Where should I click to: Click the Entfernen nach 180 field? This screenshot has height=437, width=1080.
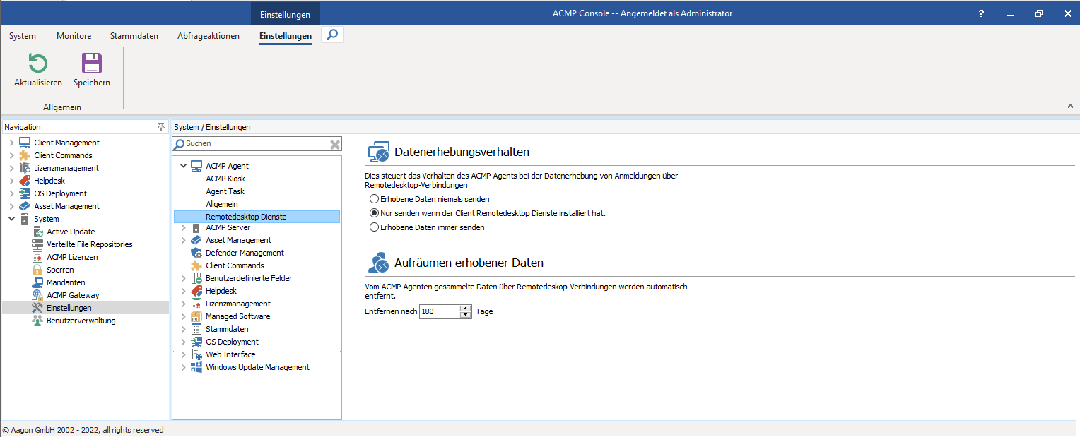440,311
